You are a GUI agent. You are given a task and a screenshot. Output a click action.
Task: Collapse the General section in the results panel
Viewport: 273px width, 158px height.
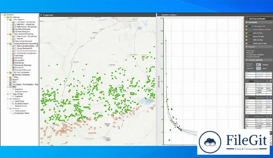[x=247, y=47]
